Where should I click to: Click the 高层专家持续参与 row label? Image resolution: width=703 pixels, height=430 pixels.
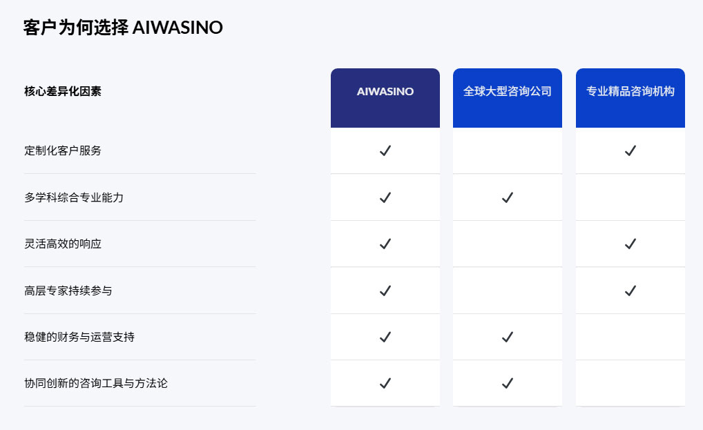tap(68, 291)
